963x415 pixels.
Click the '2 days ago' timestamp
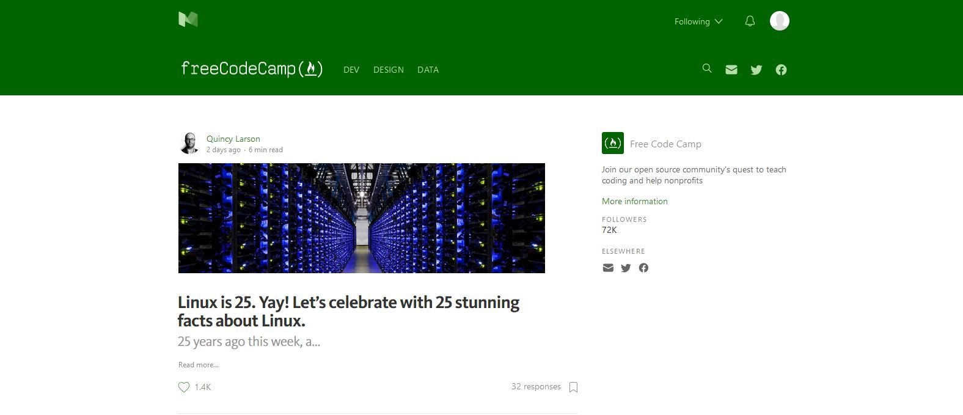point(224,150)
